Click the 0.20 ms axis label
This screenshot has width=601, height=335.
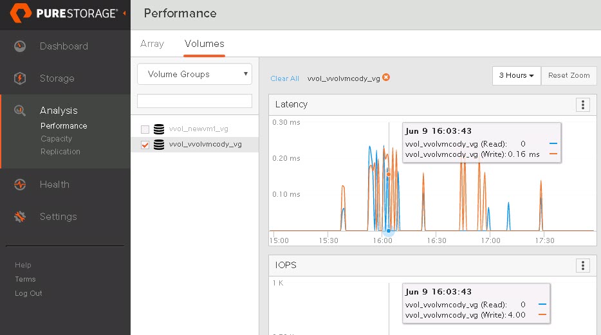pos(286,158)
